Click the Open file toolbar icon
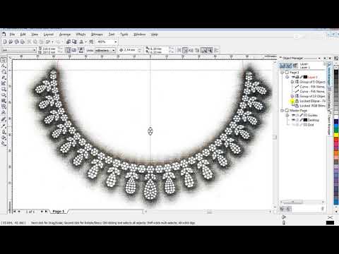 pos(11,42)
